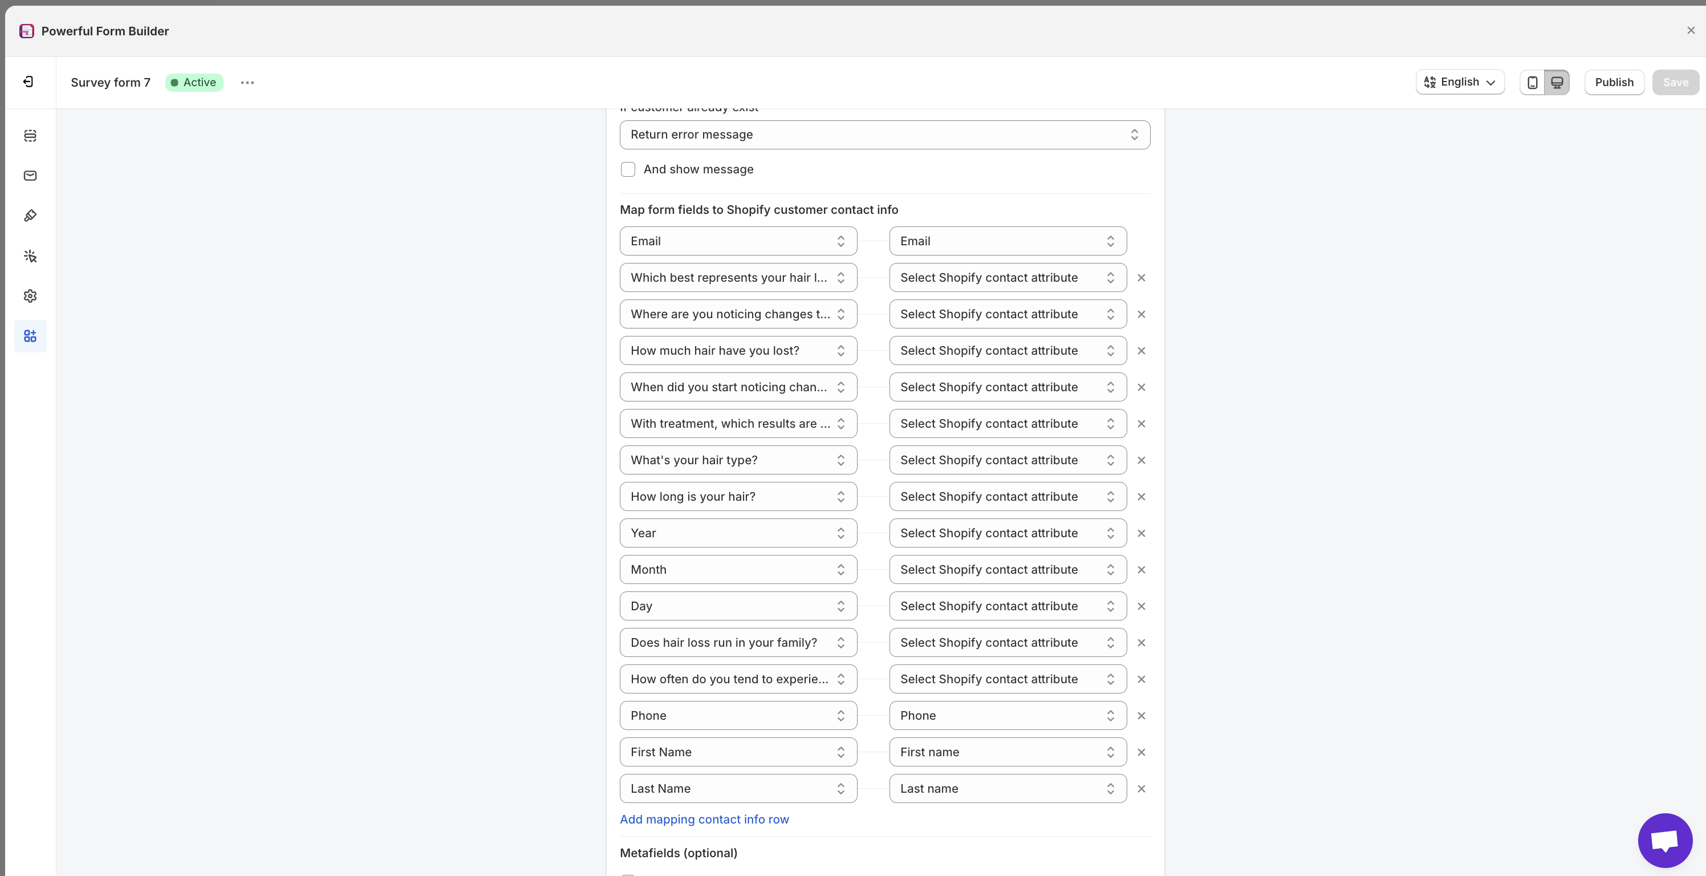
Task: Enable the And show message checkbox
Action: 628,169
